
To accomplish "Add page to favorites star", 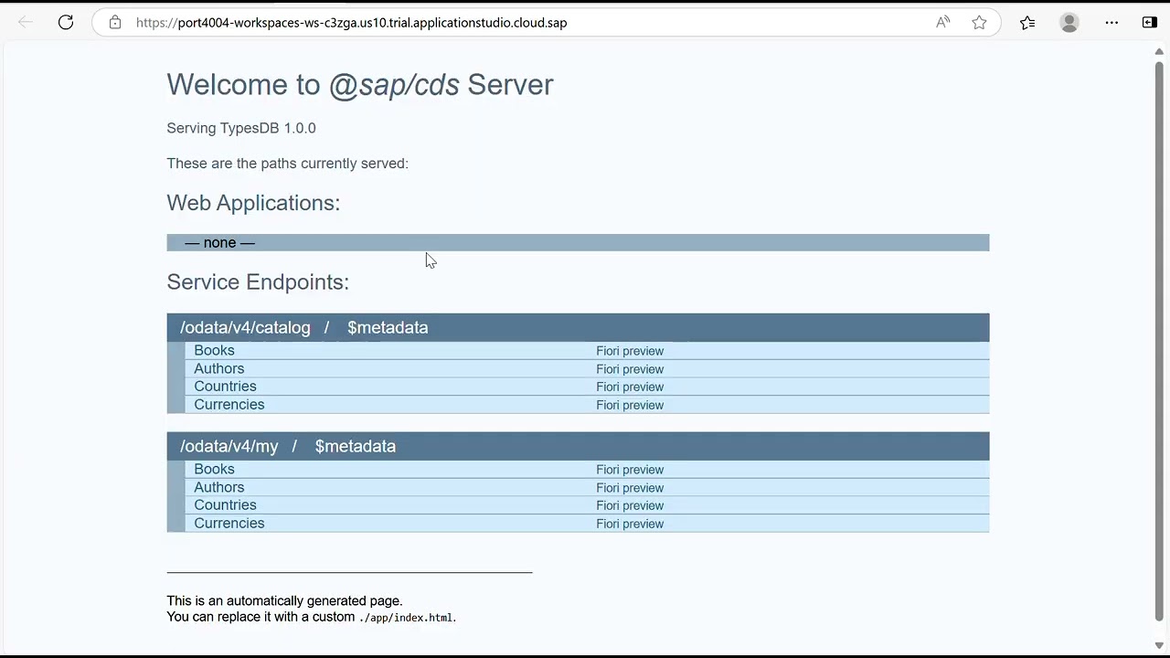I will tap(979, 22).
